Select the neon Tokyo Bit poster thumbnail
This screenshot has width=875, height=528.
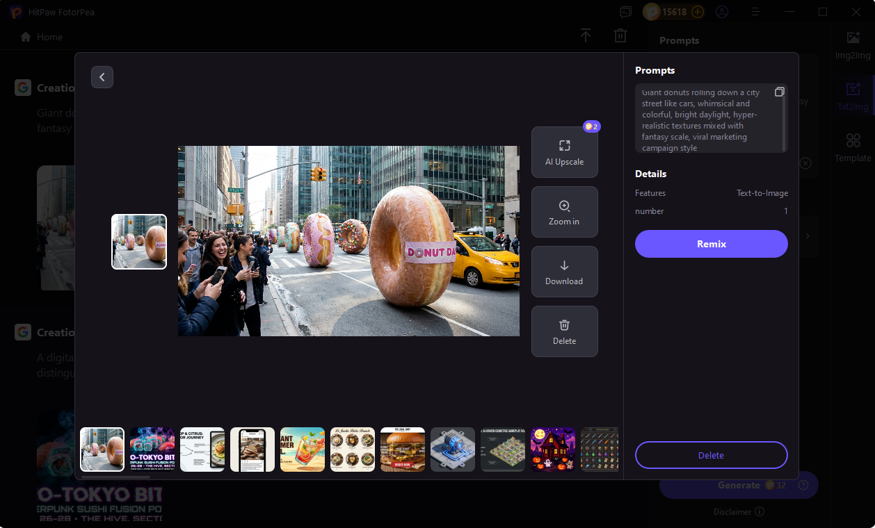pos(152,449)
